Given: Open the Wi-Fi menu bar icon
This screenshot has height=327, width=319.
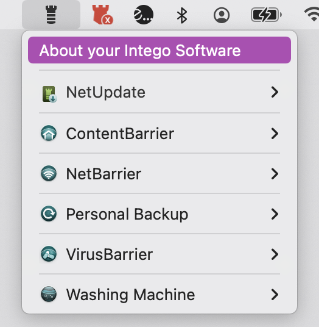Looking at the screenshot, I should click(x=312, y=15).
